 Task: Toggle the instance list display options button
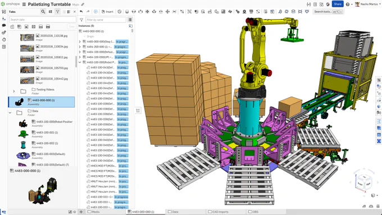(x=130, y=20)
